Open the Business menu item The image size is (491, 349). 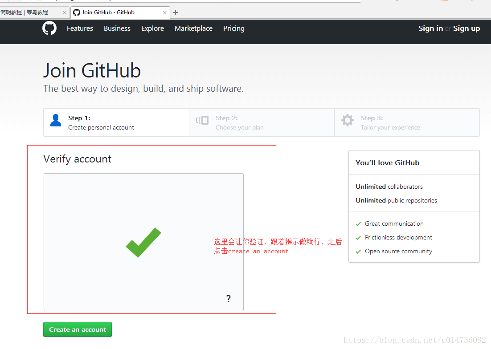(x=117, y=28)
